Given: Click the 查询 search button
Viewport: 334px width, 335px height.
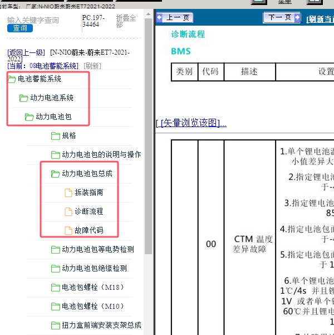Looking at the screenshot, I should [x=20, y=28].
